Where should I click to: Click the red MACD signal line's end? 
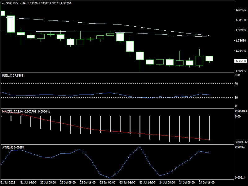click(209, 139)
